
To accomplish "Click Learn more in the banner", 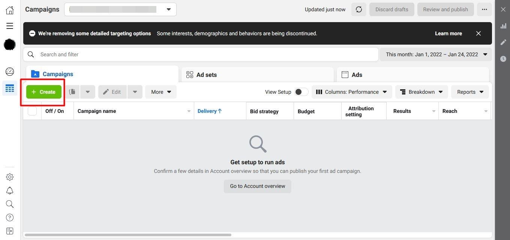I will (448, 33).
